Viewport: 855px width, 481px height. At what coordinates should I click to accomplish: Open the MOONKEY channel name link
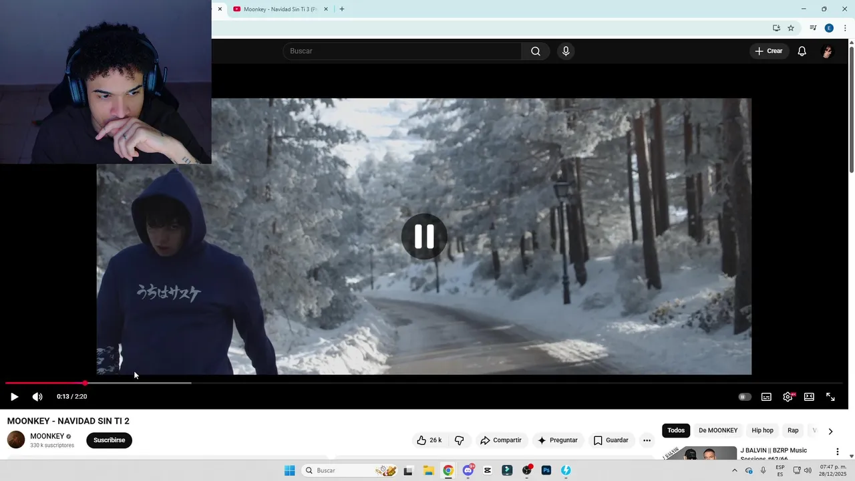(47, 436)
